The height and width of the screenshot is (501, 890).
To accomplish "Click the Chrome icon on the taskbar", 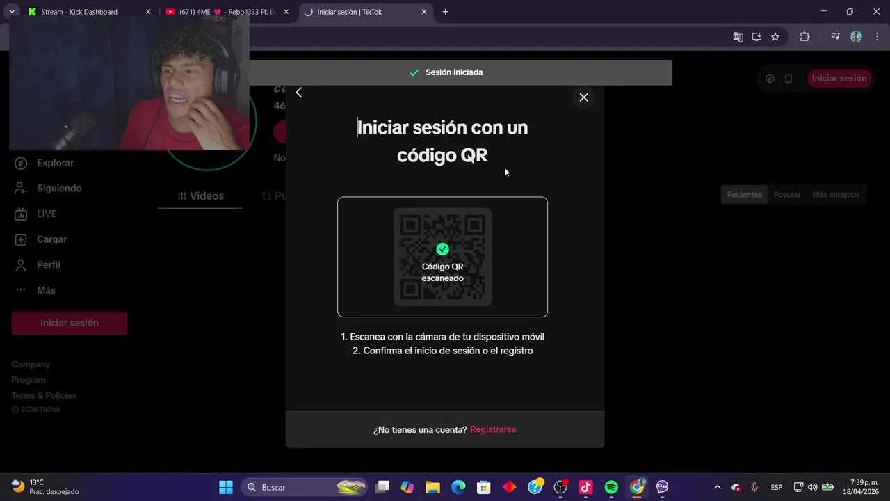I will coord(637,487).
